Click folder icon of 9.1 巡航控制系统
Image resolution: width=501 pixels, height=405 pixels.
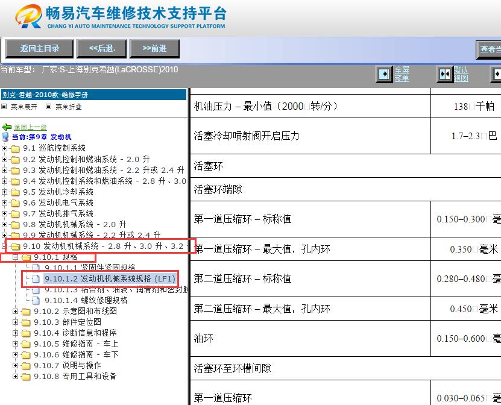[x=15, y=148]
